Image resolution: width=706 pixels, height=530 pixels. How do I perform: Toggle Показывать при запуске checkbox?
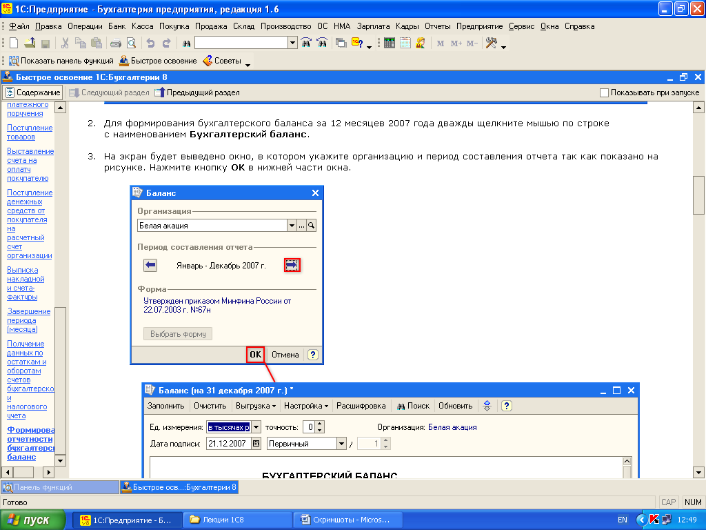pyautogui.click(x=604, y=93)
